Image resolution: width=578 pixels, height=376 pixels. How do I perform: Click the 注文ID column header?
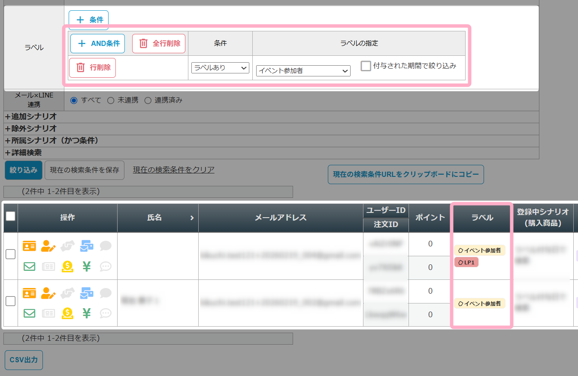pyautogui.click(x=386, y=224)
